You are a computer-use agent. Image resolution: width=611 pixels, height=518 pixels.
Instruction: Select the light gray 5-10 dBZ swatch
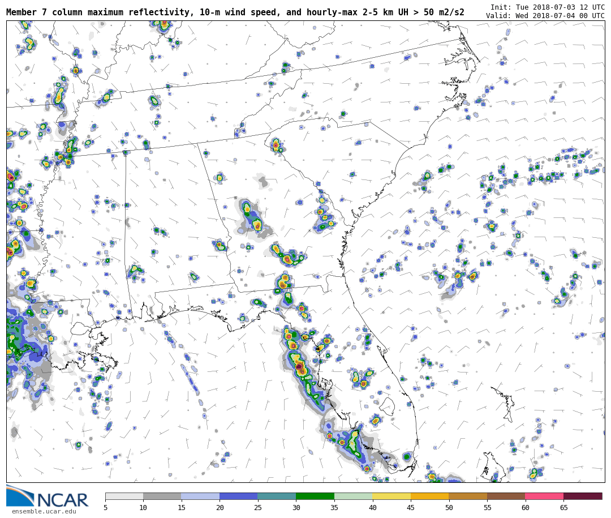[x=124, y=496]
